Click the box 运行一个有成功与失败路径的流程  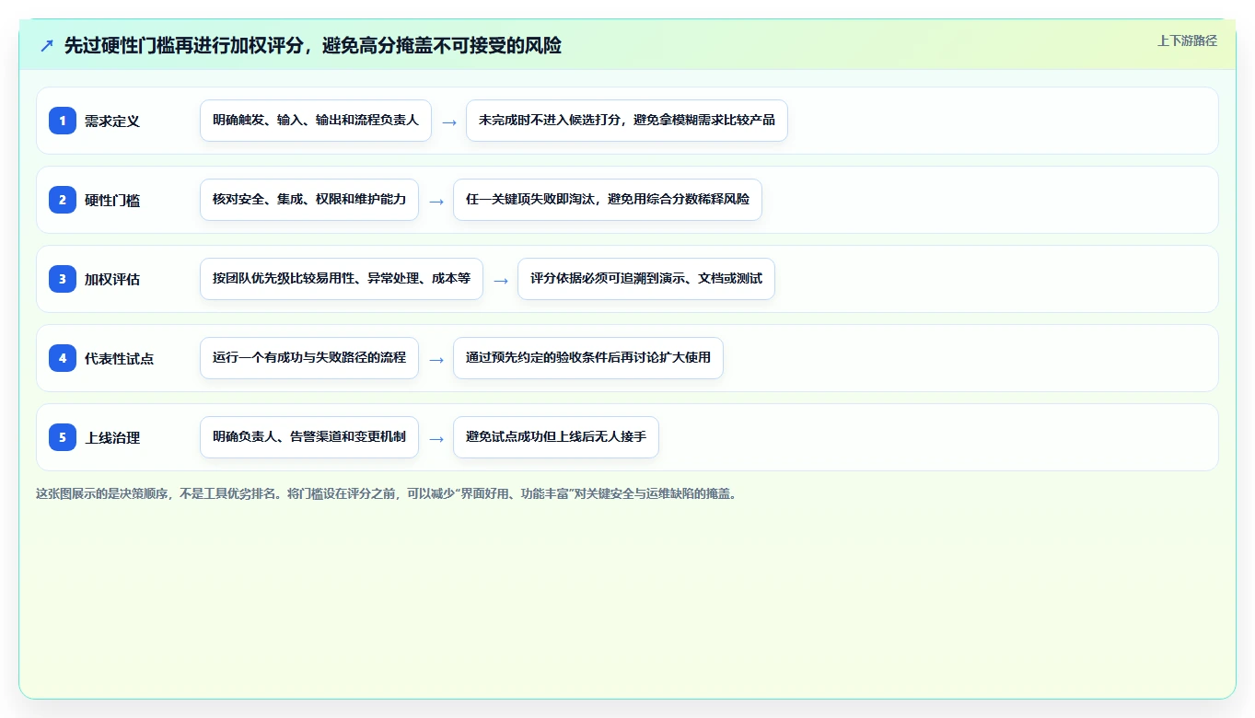click(x=309, y=358)
